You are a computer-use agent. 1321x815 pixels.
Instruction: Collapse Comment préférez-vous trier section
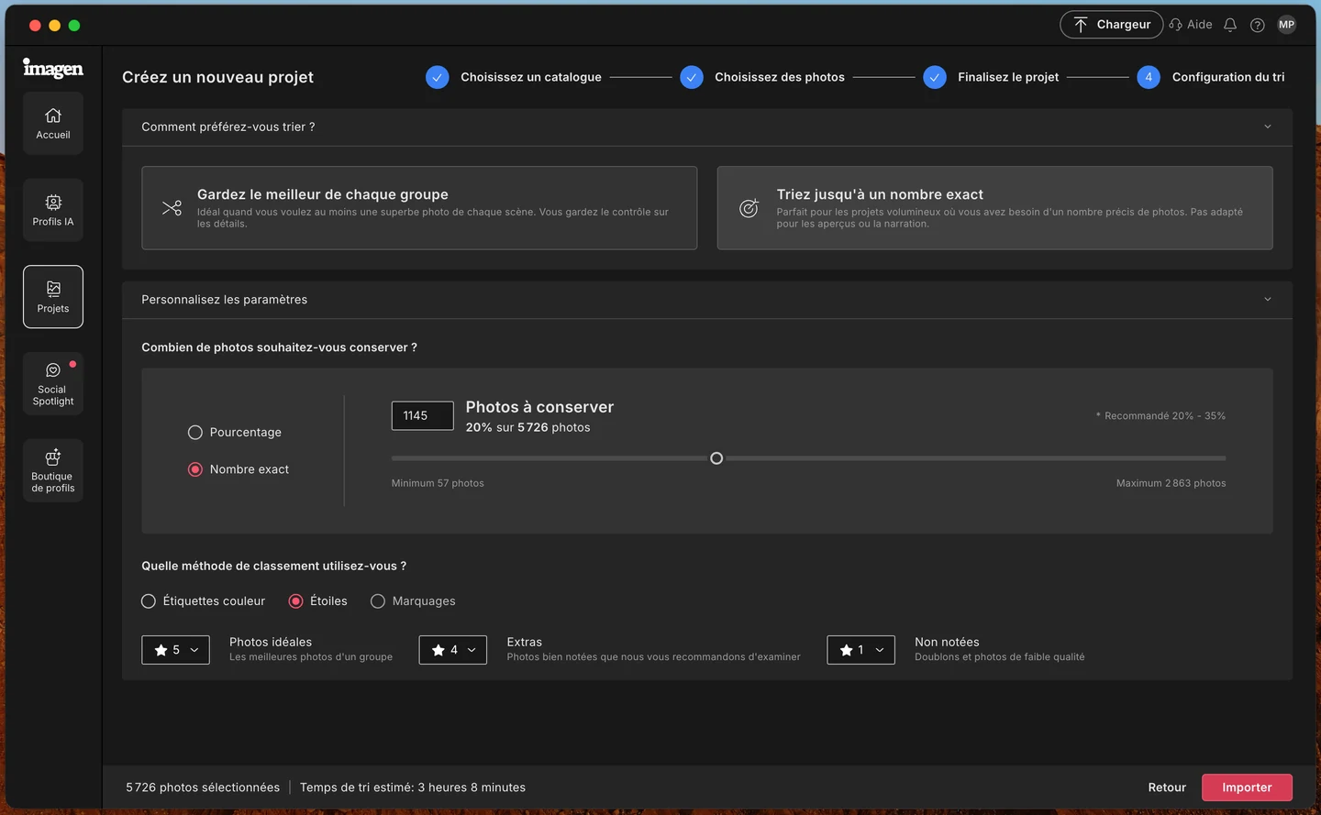[1268, 127]
